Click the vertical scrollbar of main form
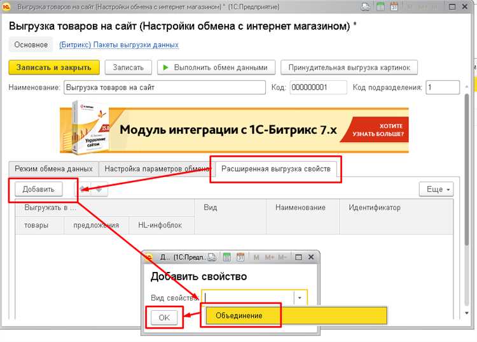This screenshot has width=477, height=342. [x=467, y=169]
